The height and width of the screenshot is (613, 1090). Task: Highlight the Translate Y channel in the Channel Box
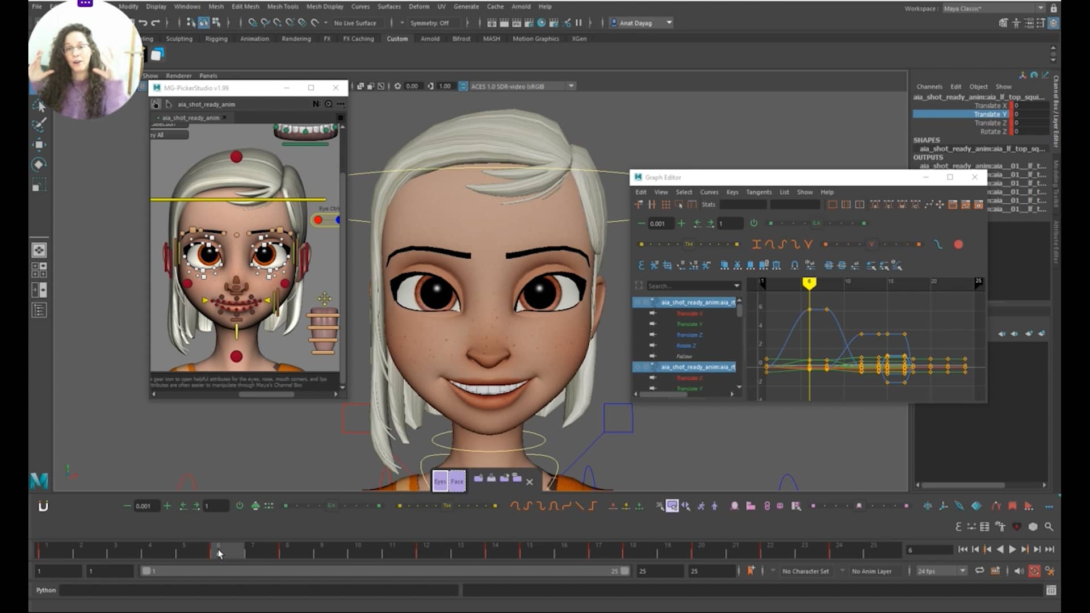(x=991, y=114)
